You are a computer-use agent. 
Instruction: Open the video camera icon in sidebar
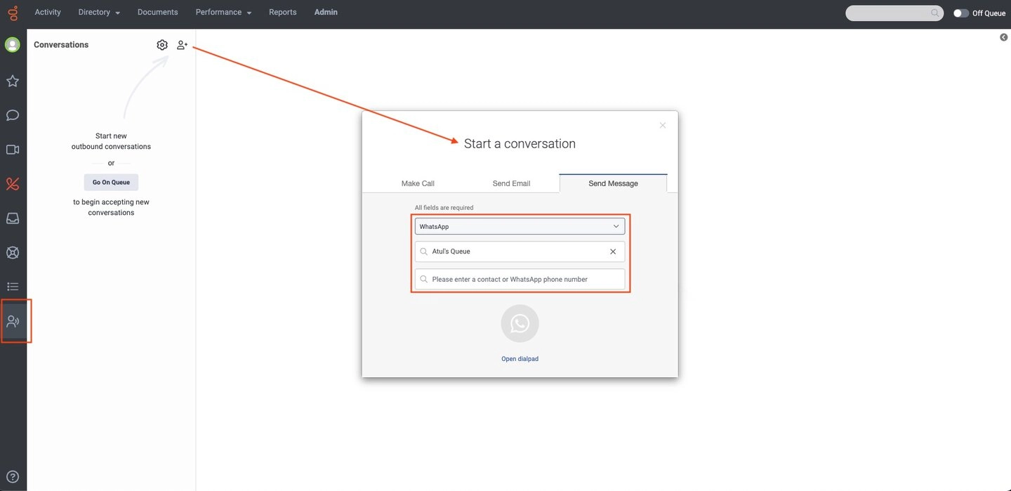pyautogui.click(x=13, y=150)
